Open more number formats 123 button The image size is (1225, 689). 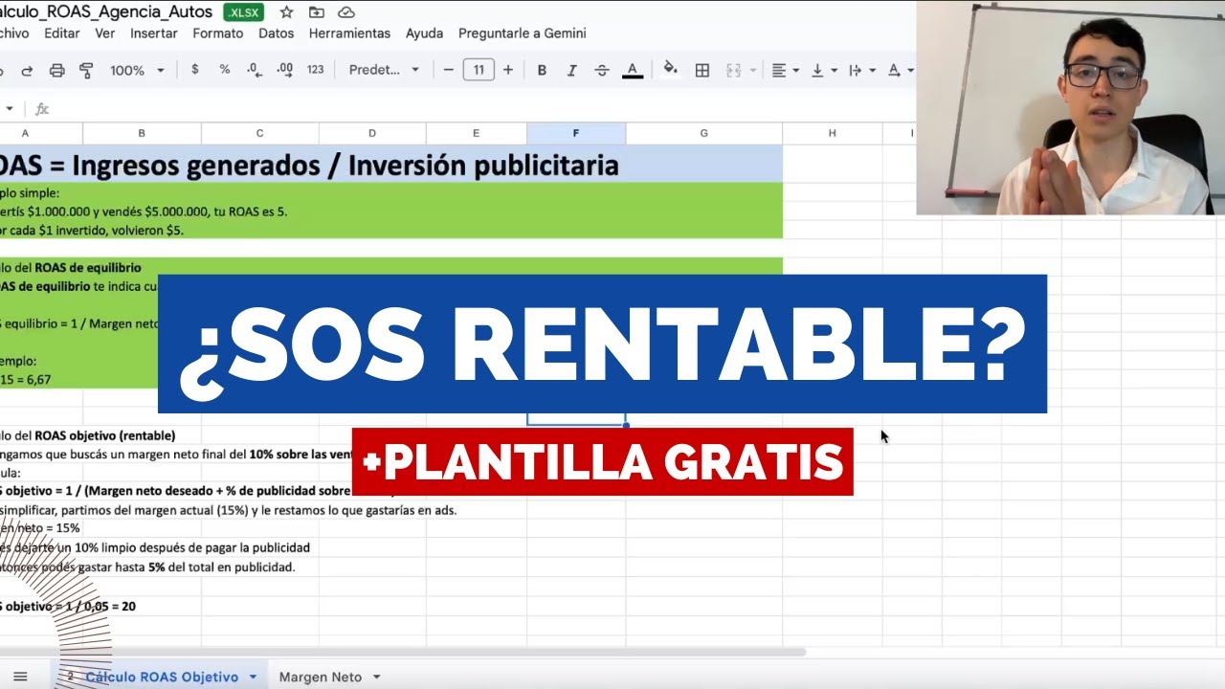[316, 70]
